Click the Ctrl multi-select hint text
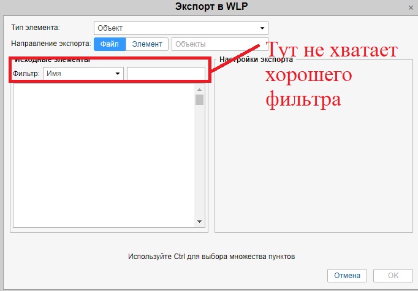Screen dimensions: 418x291 click(211, 256)
